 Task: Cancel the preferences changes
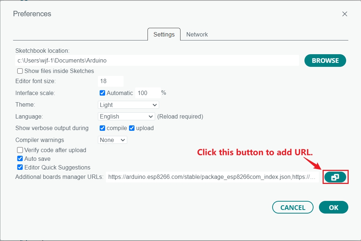292,207
